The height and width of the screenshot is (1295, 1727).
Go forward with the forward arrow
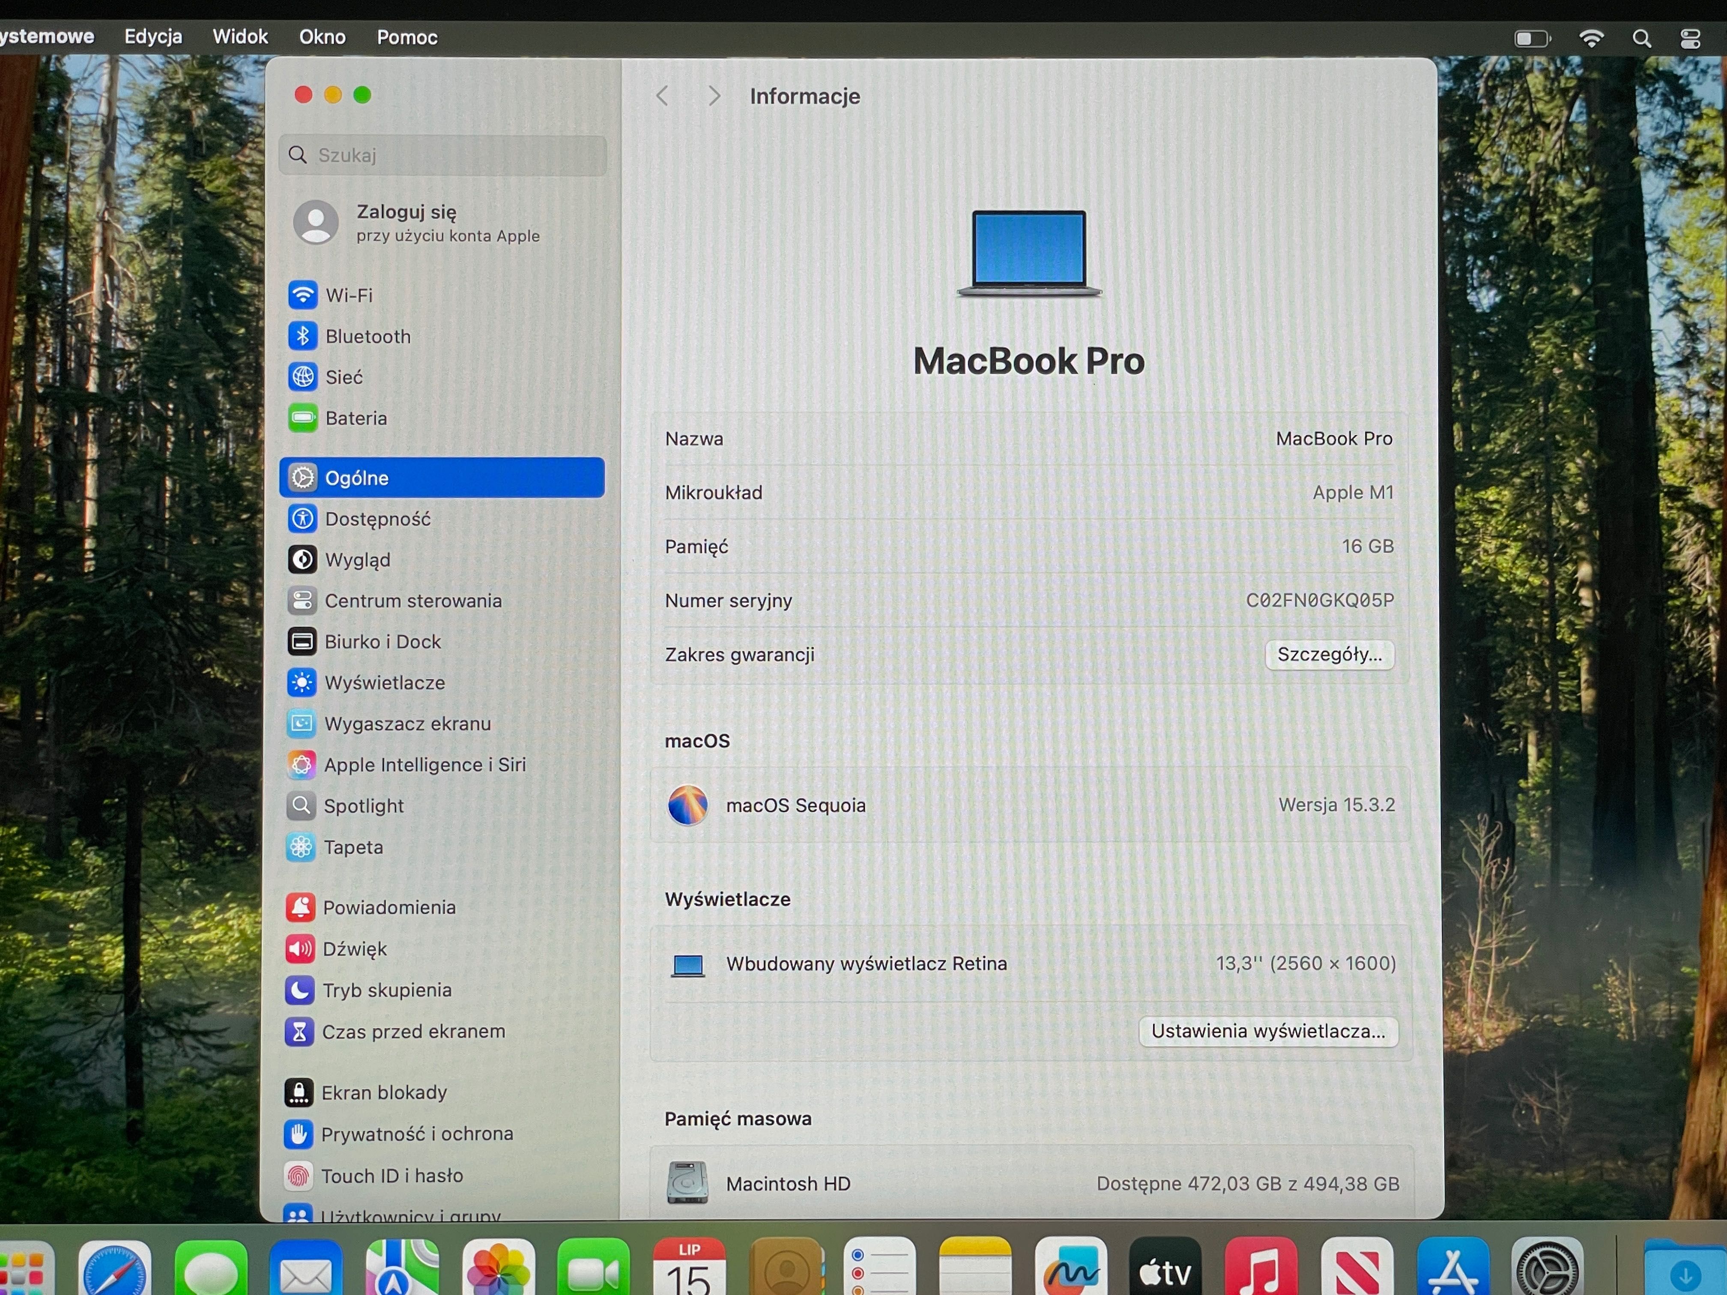714,96
